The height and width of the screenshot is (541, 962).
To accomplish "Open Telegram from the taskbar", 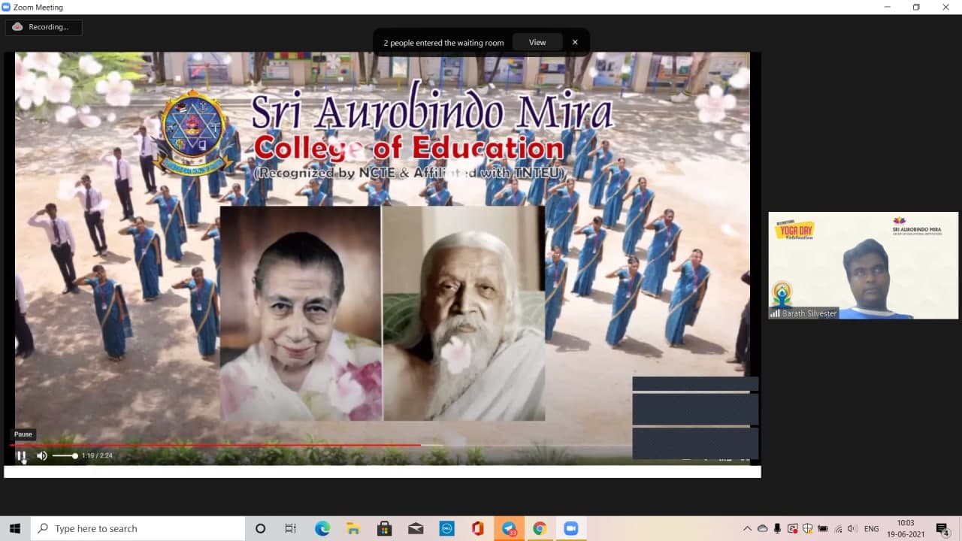I will point(509,529).
